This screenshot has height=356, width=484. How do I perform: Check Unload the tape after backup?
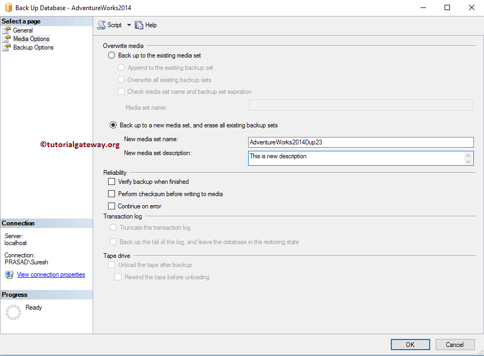click(x=111, y=265)
